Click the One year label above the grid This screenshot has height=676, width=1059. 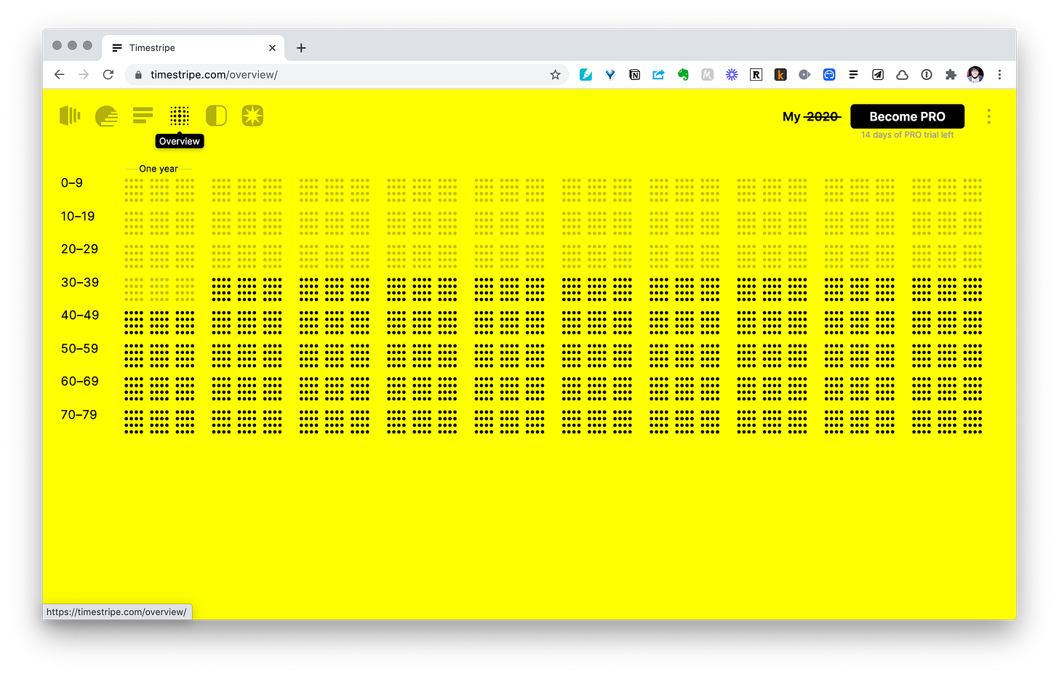click(x=159, y=169)
